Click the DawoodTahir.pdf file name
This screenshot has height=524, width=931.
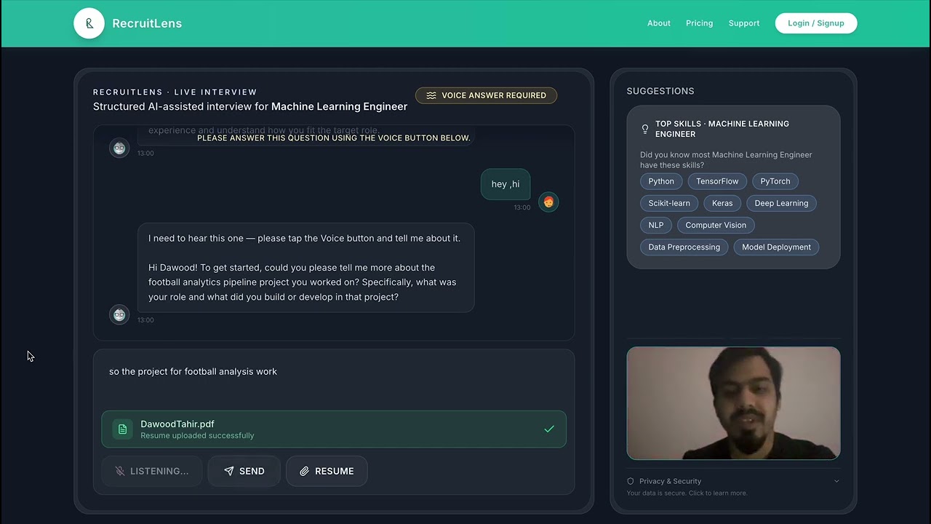tap(177, 424)
